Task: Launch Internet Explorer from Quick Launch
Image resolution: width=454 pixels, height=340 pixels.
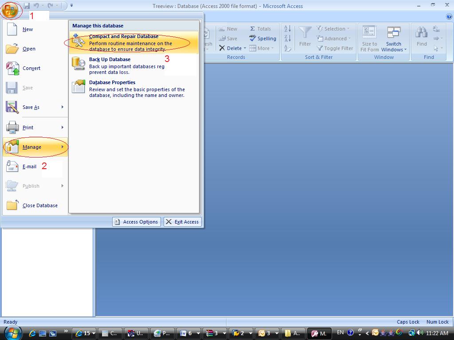Action: pos(32,333)
